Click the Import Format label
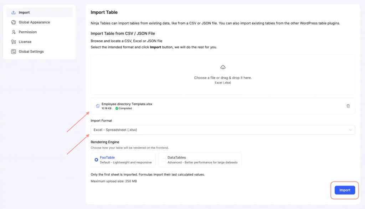The width and height of the screenshot is (365, 209). click(x=101, y=121)
